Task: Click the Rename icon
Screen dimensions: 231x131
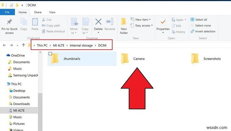Action: point(110,22)
